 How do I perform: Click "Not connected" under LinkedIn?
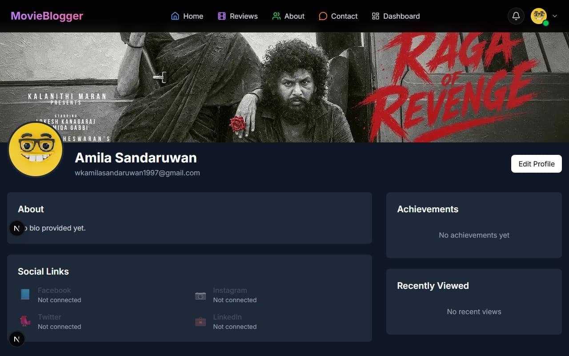click(x=235, y=327)
